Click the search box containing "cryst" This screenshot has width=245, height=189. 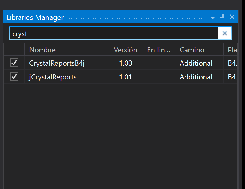pyautogui.click(x=114, y=33)
